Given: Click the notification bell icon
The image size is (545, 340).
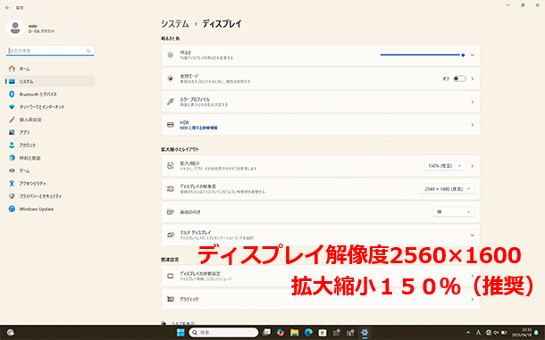Looking at the screenshot, I should [537, 333].
